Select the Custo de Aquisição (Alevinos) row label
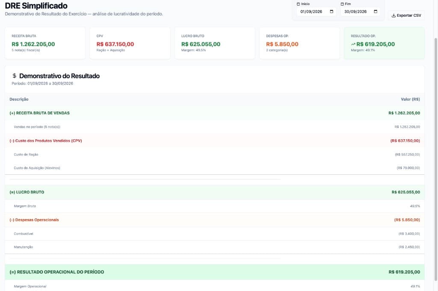Image resolution: width=438 pixels, height=291 pixels. 37,168
